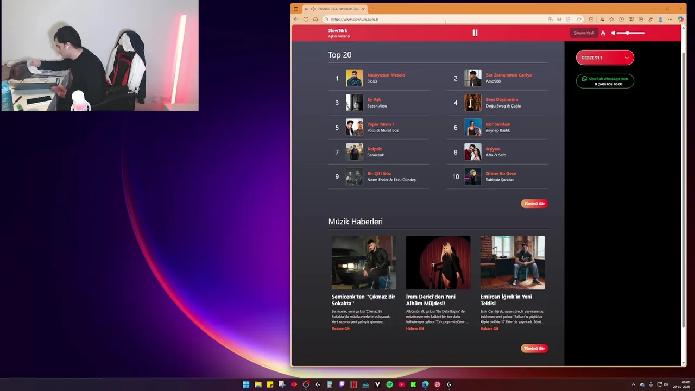
Task: Open tab actions menu icon
Action: click(x=296, y=9)
